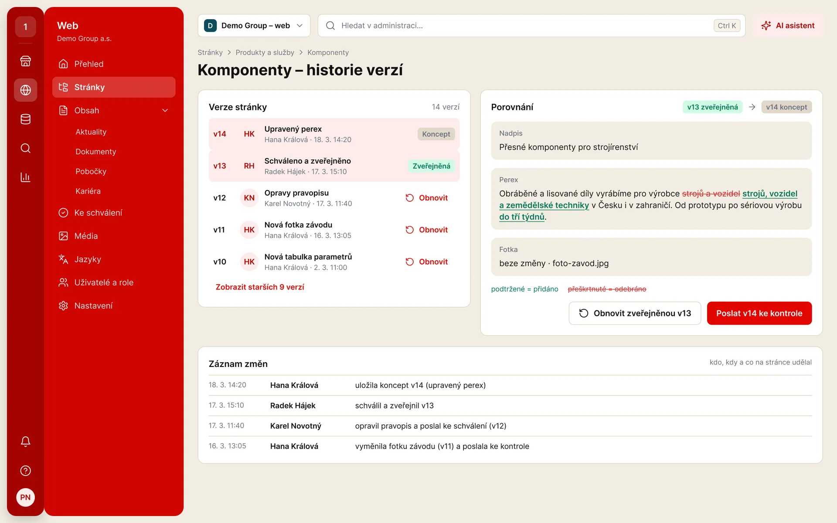Viewport: 837px width, 523px height.
Task: Open Uživatelé a role
Action: coord(114,282)
